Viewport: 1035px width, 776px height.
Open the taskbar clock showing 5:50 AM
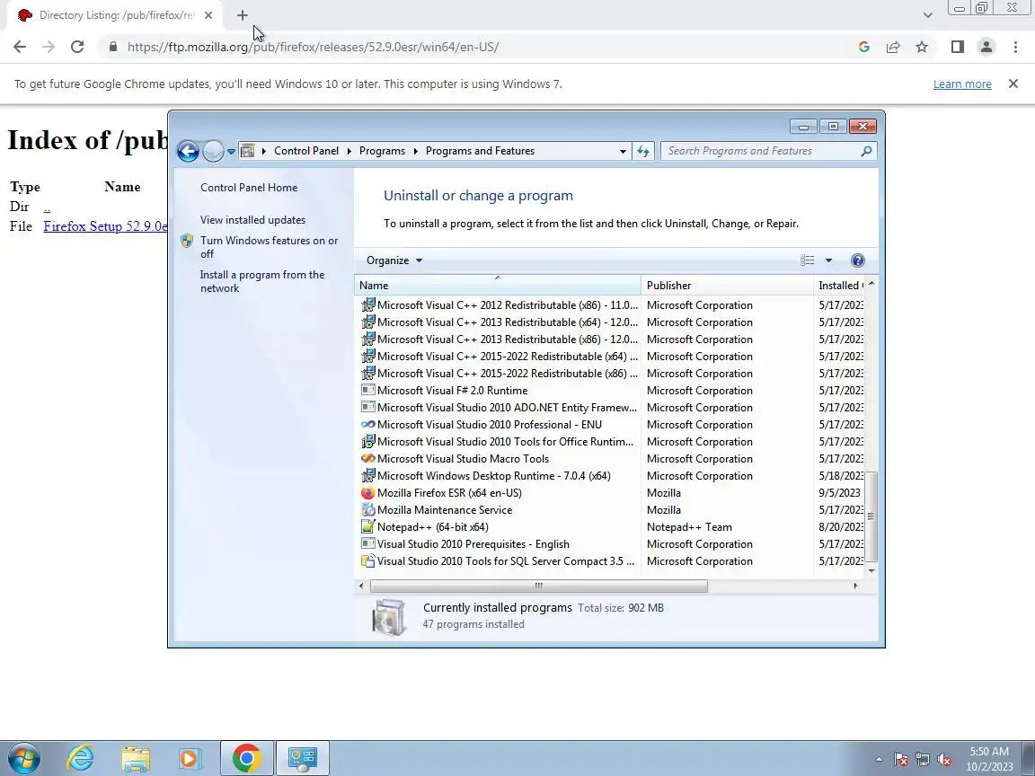pos(989,759)
